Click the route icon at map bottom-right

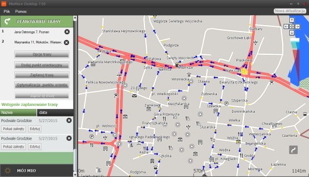tap(293, 150)
